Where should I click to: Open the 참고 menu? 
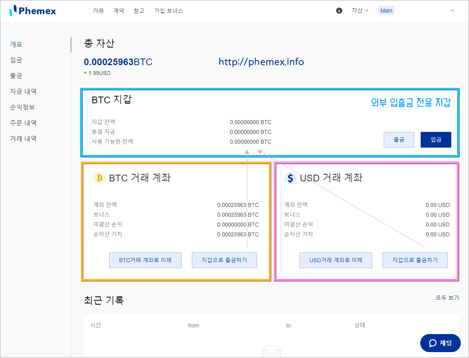tap(139, 11)
